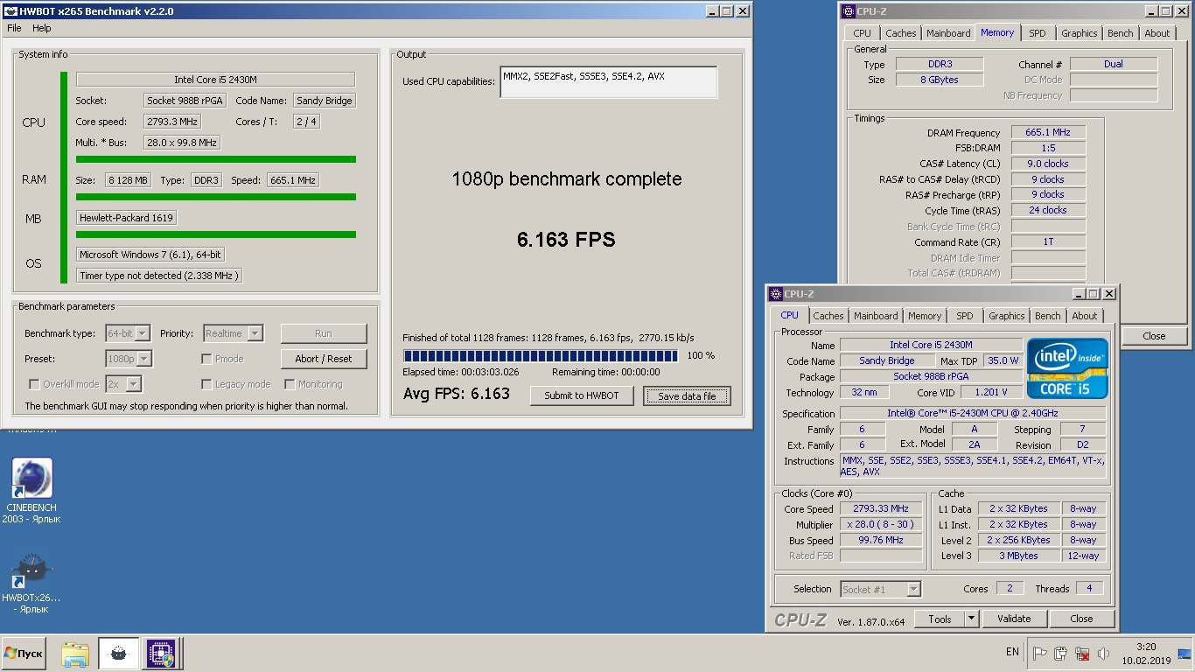Viewport: 1195px width, 672px height.
Task: Open Action Center flag tray icon
Action: 1040,653
